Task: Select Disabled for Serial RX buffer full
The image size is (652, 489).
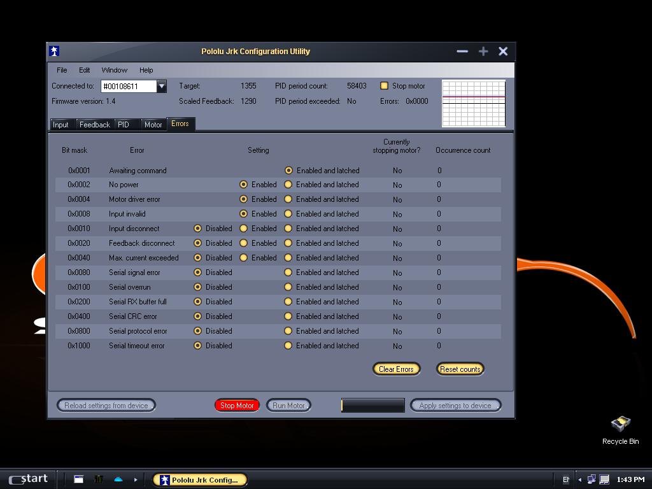Action: [198, 301]
